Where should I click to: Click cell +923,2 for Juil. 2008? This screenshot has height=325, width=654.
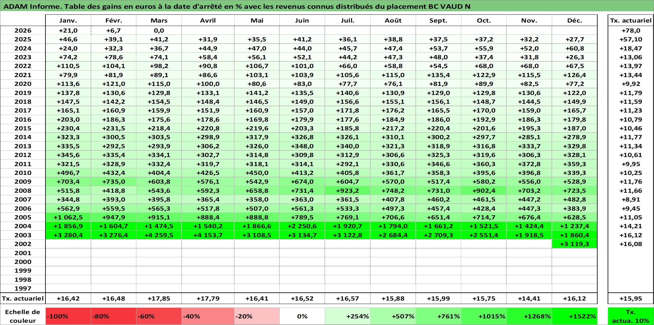pos(348,191)
